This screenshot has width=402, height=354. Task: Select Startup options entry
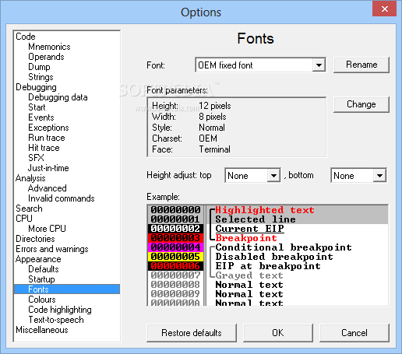[41, 279]
